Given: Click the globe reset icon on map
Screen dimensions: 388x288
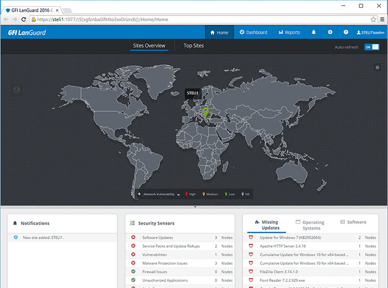Looking at the screenshot, I should (17, 90).
